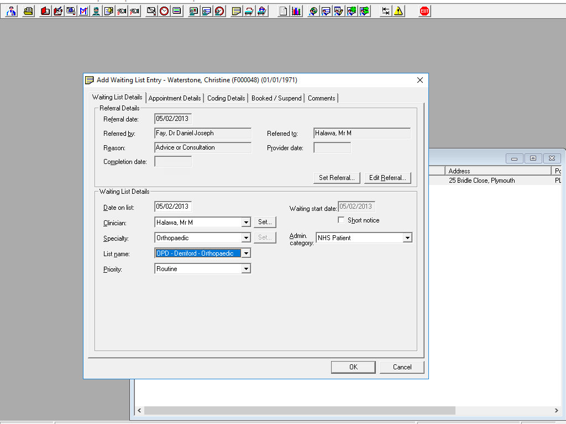Image resolution: width=566 pixels, height=424 pixels.
Task: Click the envelope with pen toolbar icon
Action: coord(151,11)
